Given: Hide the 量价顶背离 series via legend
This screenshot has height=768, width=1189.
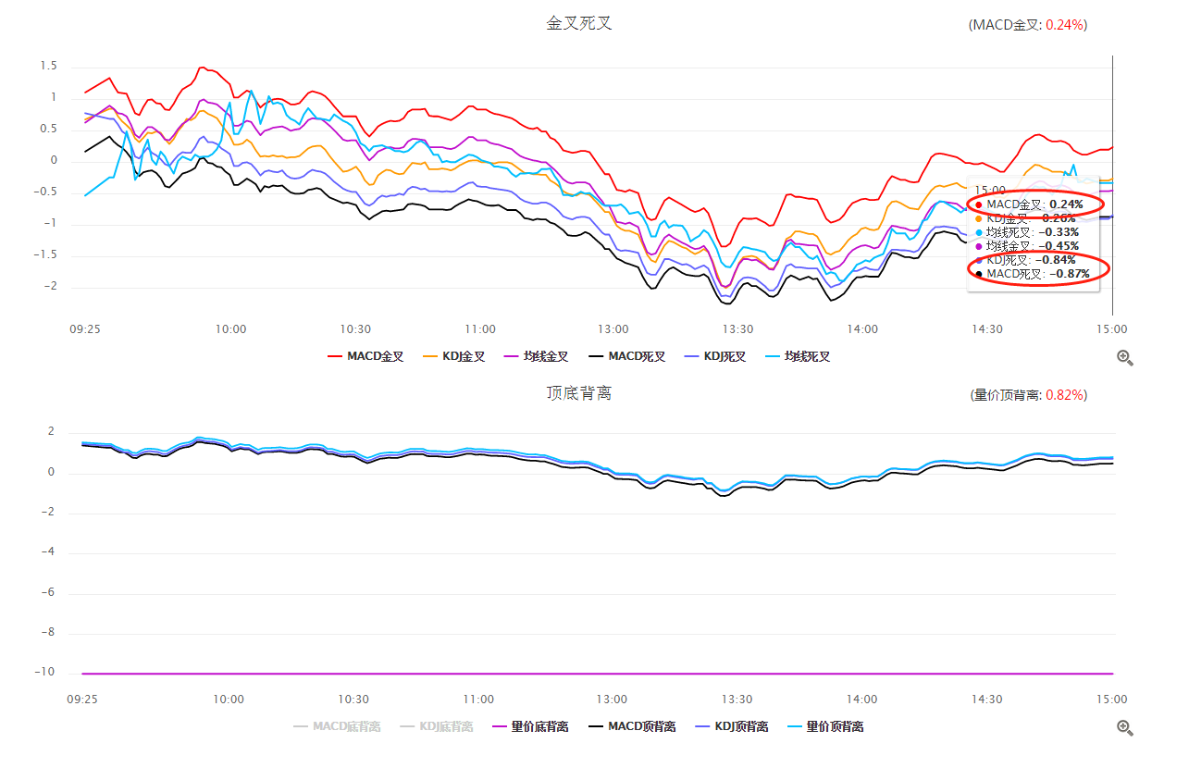Looking at the screenshot, I should [825, 726].
